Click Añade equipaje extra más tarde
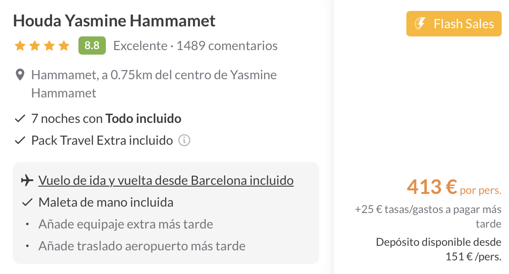The height and width of the screenshot is (274, 509). point(126,224)
